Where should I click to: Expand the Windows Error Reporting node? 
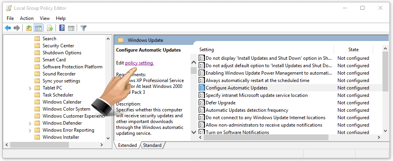[x=30, y=130]
